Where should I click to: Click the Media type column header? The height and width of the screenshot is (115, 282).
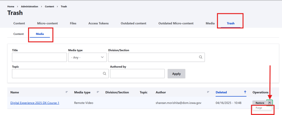coord(82,92)
